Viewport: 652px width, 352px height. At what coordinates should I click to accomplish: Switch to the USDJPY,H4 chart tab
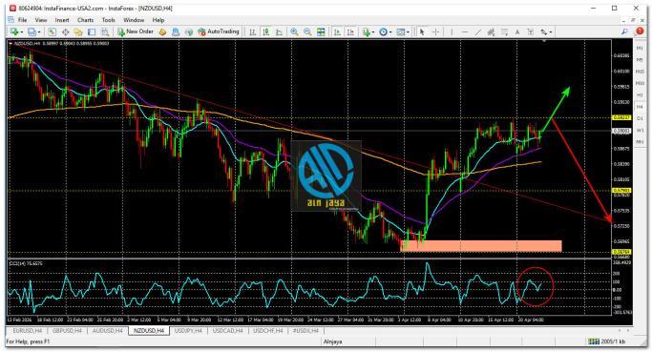tap(188, 331)
